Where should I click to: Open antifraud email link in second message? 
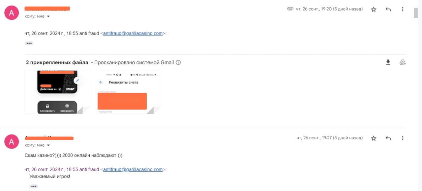tap(133, 170)
